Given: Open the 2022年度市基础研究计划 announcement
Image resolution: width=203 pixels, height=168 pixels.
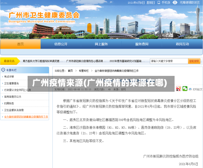Looking at the screenshot, I should coord(127,61).
